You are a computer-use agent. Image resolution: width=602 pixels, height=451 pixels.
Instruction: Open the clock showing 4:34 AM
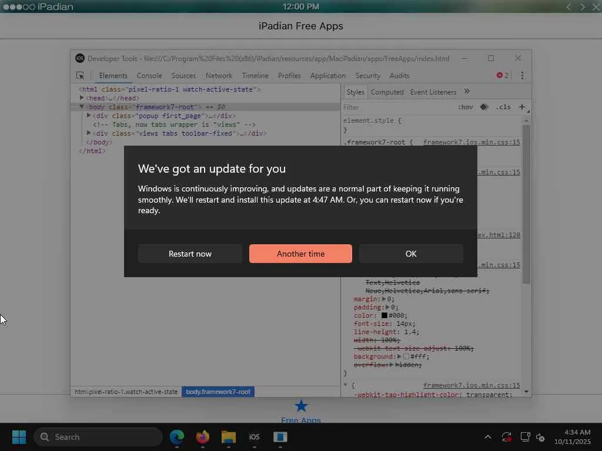[572, 437]
